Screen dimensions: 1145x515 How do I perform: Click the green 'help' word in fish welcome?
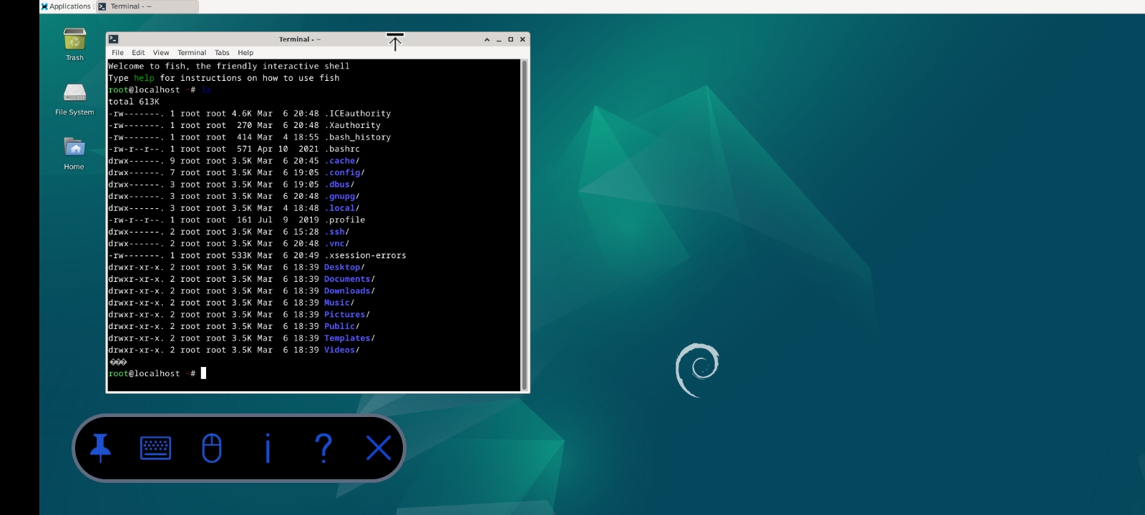144,78
